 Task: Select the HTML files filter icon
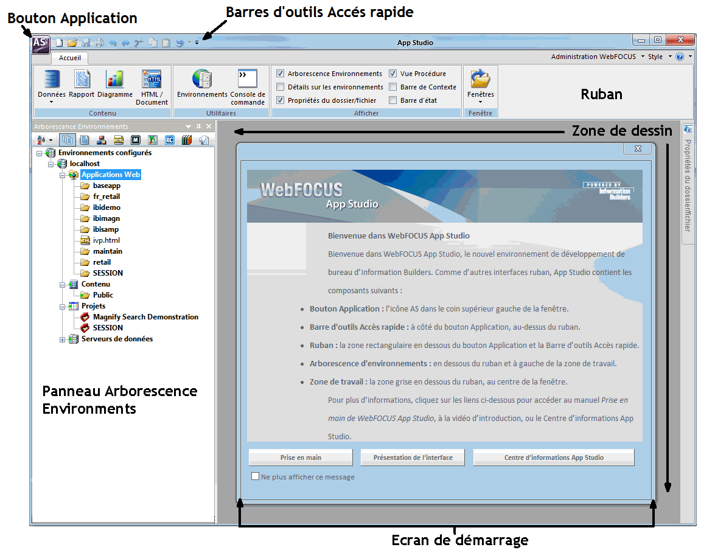[119, 140]
